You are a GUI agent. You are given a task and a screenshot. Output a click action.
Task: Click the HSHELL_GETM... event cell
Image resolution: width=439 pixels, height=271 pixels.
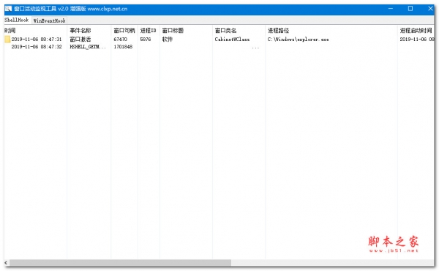(88, 47)
